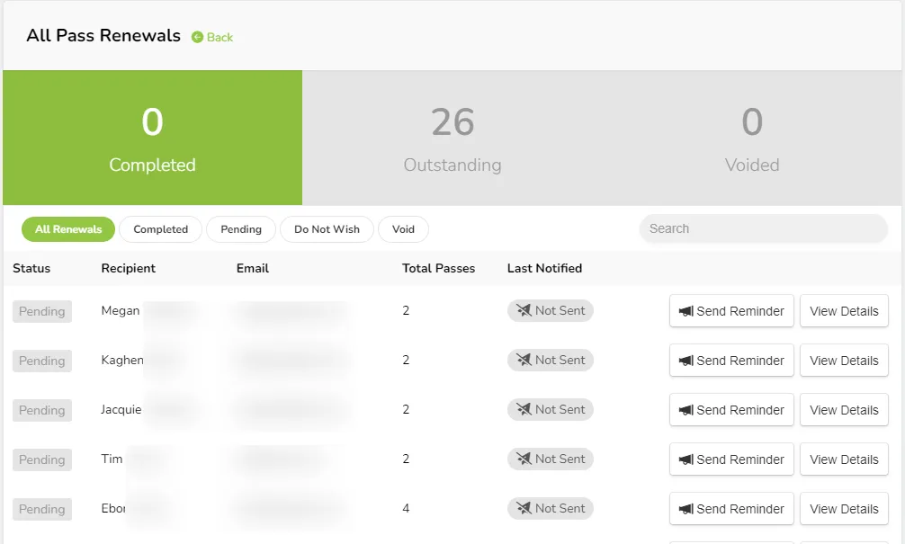Click the Pending status badge for Tim
The image size is (905, 544).
tap(42, 460)
